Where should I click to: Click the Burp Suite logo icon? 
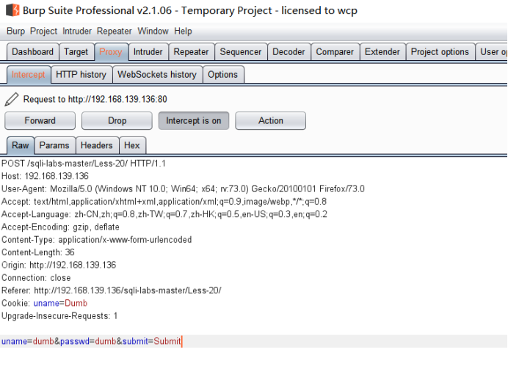[x=12, y=10]
